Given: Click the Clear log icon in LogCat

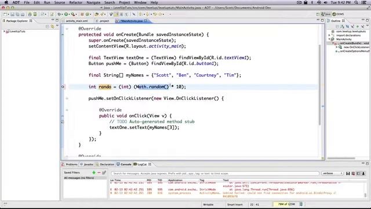Looking at the screenshot, I should (x=353, y=174).
